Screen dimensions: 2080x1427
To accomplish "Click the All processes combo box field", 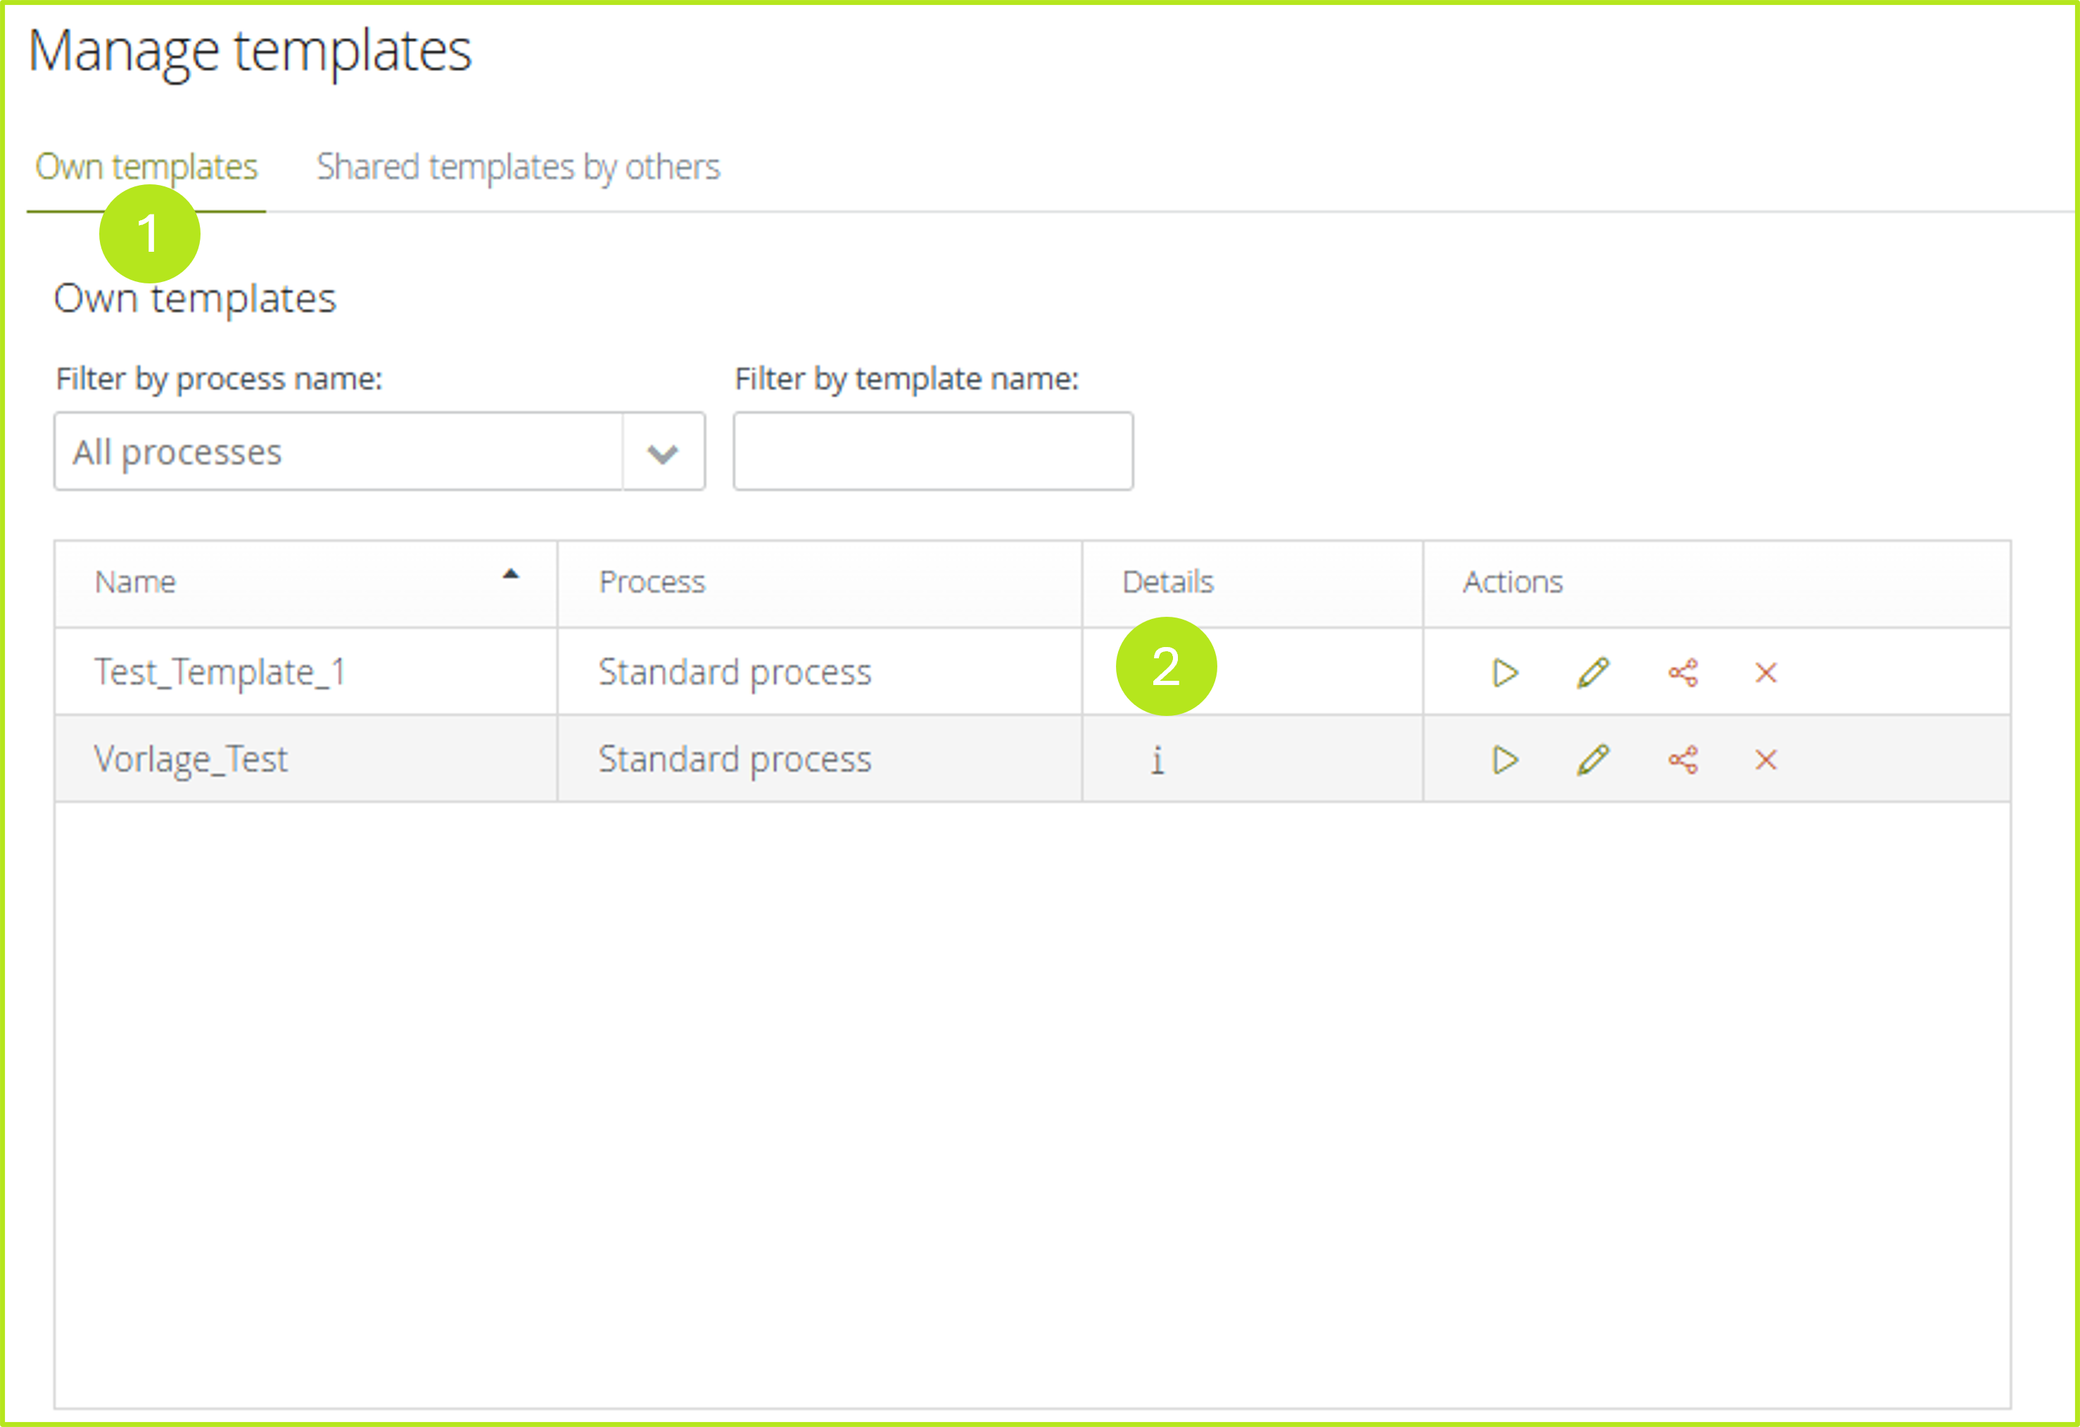I will (x=338, y=452).
